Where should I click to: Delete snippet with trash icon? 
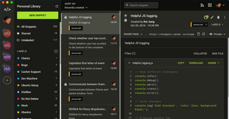coord(218,17)
